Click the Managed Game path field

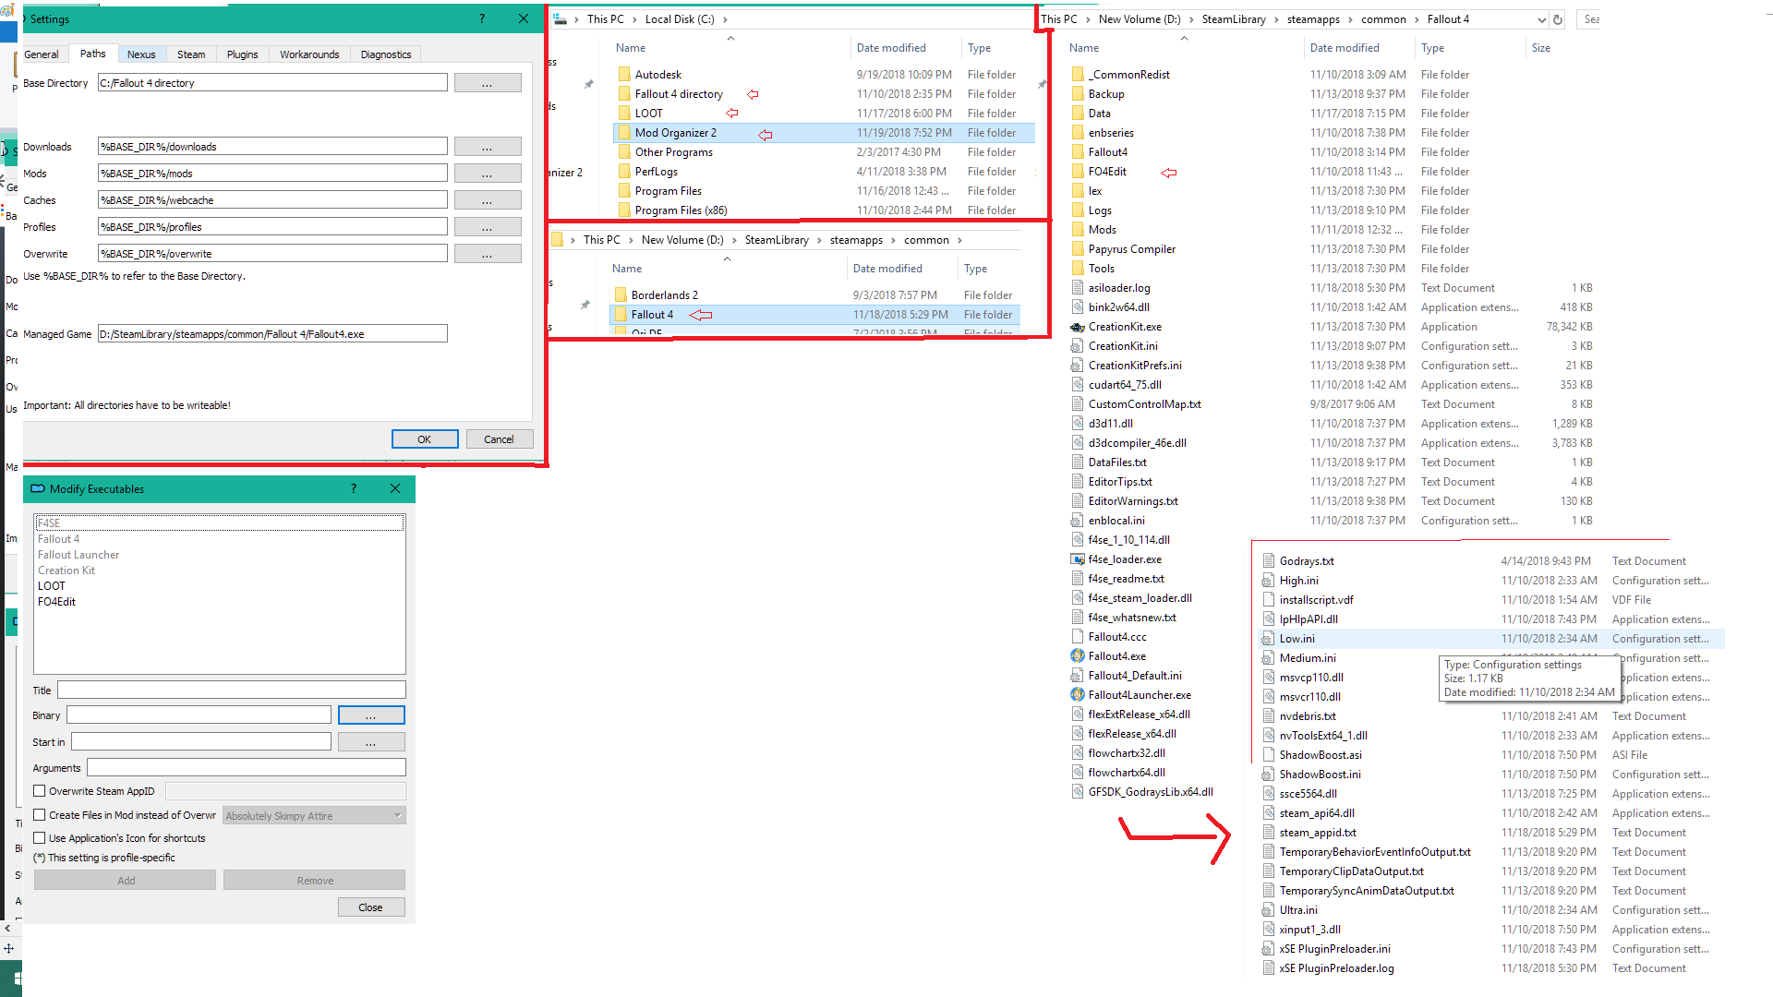coord(272,334)
